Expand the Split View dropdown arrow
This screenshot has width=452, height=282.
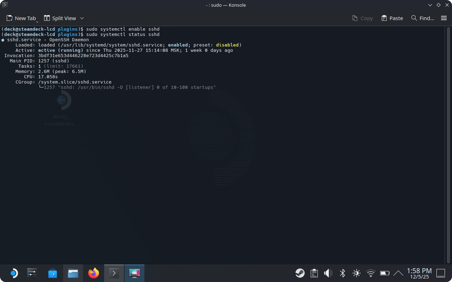(x=82, y=18)
